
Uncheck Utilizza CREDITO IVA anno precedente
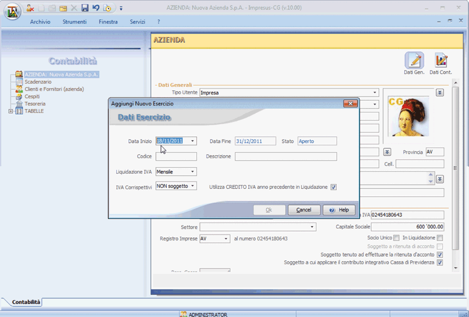tap(334, 187)
